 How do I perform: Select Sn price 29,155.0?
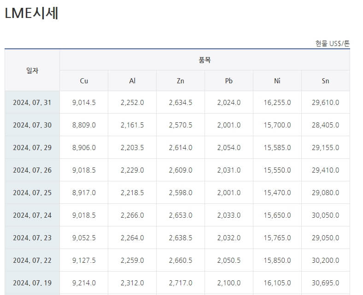click(x=325, y=147)
